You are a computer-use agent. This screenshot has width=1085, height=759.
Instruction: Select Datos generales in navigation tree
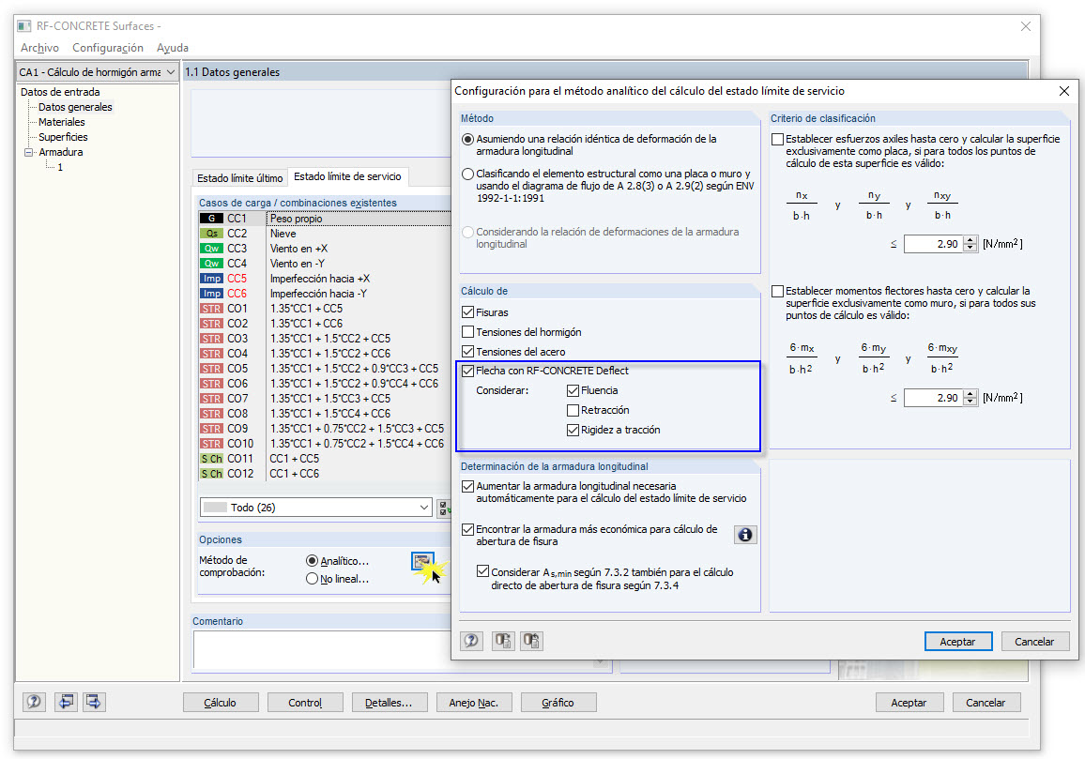click(75, 107)
